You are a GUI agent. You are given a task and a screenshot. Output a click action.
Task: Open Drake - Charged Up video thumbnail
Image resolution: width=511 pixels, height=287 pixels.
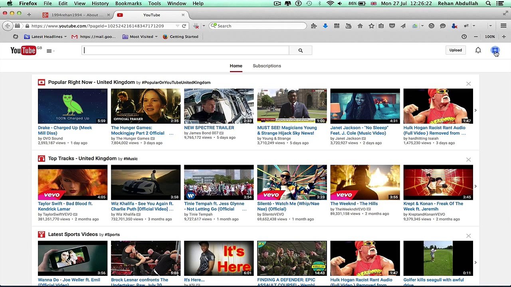[x=73, y=106]
